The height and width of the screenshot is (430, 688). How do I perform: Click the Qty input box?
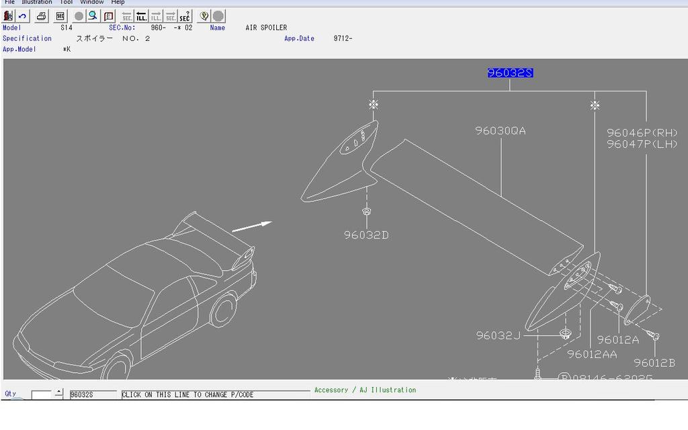click(x=42, y=394)
